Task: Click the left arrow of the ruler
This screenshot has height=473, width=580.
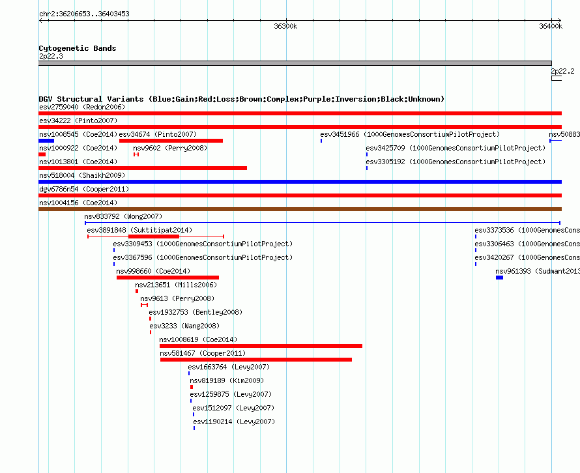Action: point(40,20)
